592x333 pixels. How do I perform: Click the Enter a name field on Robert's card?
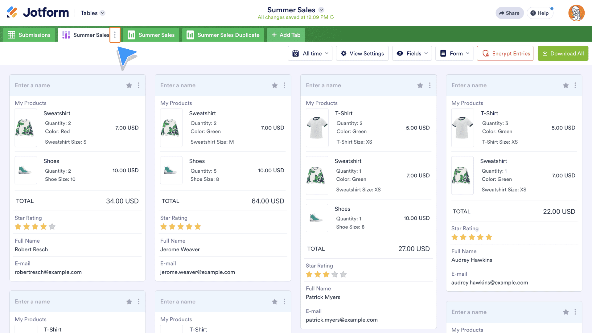click(x=32, y=85)
